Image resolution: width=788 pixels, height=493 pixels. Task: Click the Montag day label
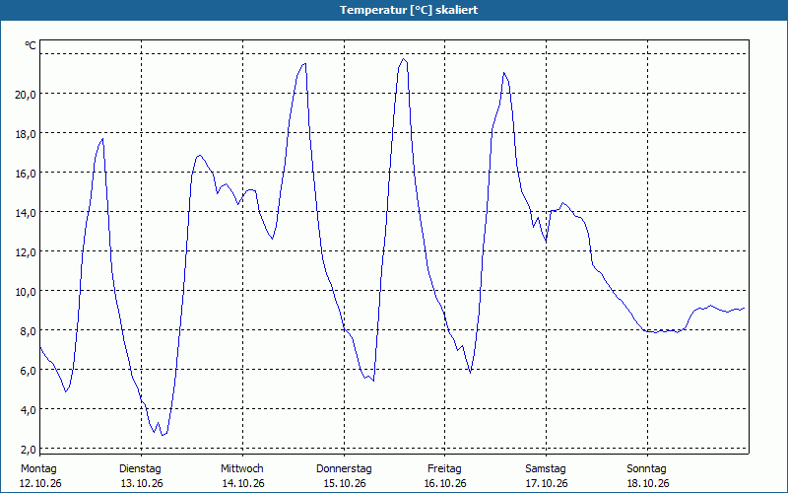pos(38,469)
